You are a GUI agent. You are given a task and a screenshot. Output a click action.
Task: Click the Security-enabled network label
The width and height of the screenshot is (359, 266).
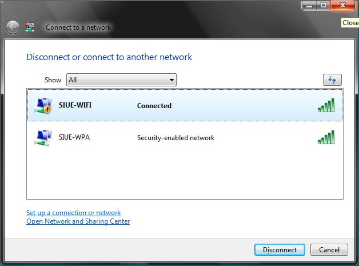click(175, 138)
